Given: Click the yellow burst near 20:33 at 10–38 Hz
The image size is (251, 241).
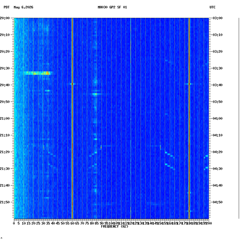Looking at the screenshot, I should (38, 73).
